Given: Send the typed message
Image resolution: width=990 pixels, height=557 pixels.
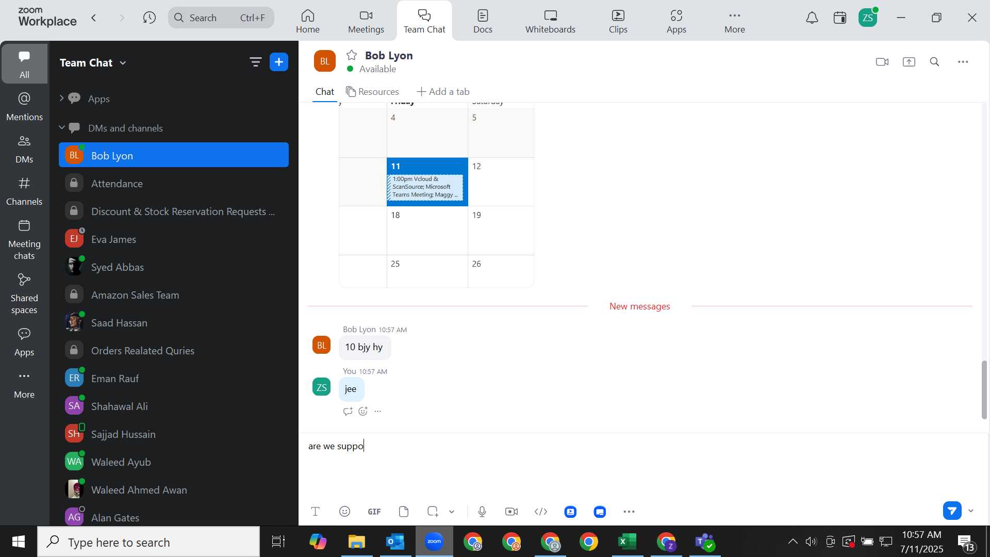Looking at the screenshot, I should [x=952, y=511].
